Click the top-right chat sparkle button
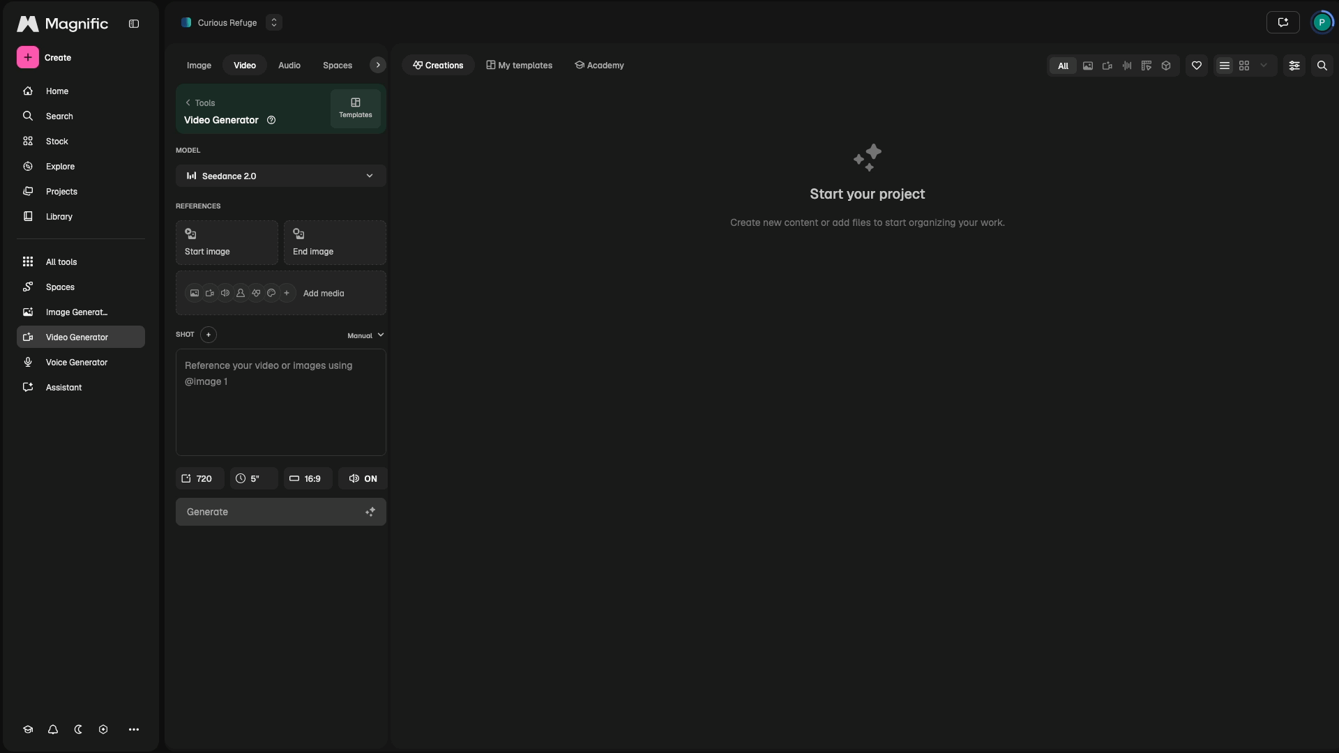This screenshot has height=753, width=1339. tap(1283, 22)
